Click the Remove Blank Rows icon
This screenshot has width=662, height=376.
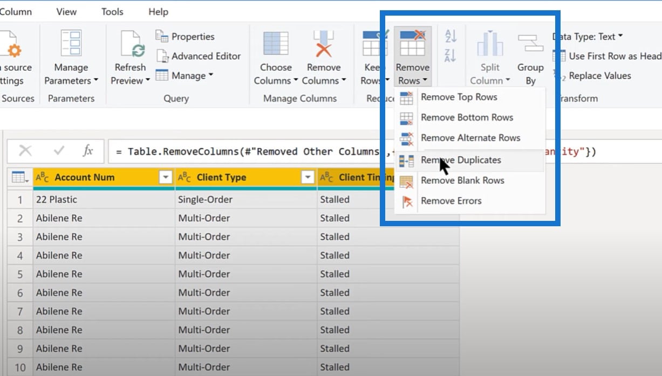coord(406,182)
